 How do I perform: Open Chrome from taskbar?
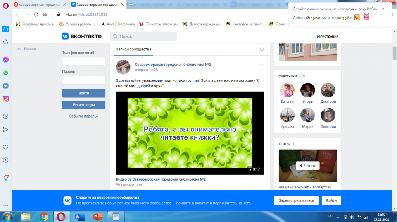44,217
